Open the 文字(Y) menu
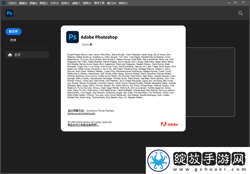This screenshot has width=250, height=174. 54,3
